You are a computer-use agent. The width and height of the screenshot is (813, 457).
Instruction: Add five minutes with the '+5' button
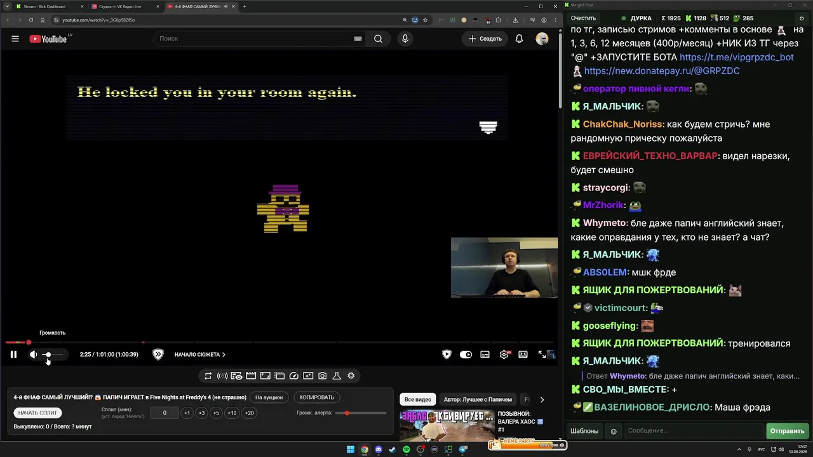pyautogui.click(x=216, y=413)
